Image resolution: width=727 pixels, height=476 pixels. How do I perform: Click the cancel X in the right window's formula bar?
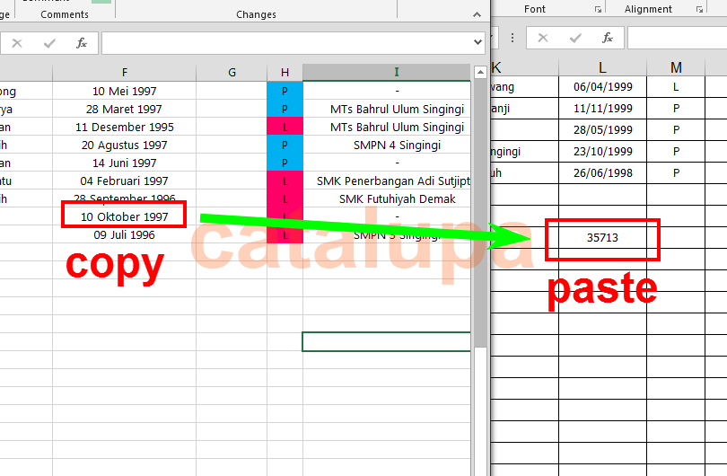pyautogui.click(x=543, y=38)
